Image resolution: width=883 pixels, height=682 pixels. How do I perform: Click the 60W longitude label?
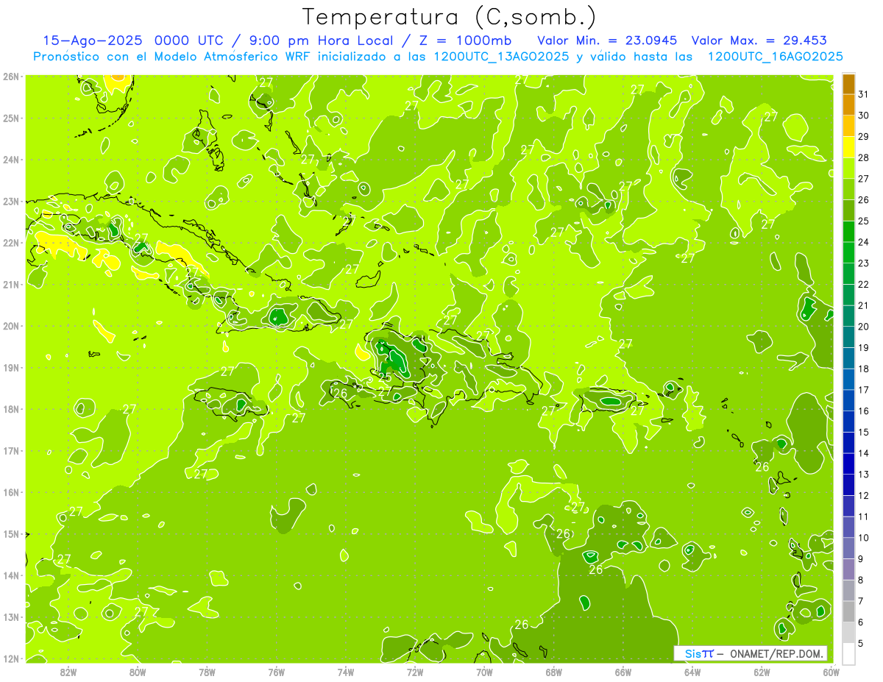(x=831, y=672)
